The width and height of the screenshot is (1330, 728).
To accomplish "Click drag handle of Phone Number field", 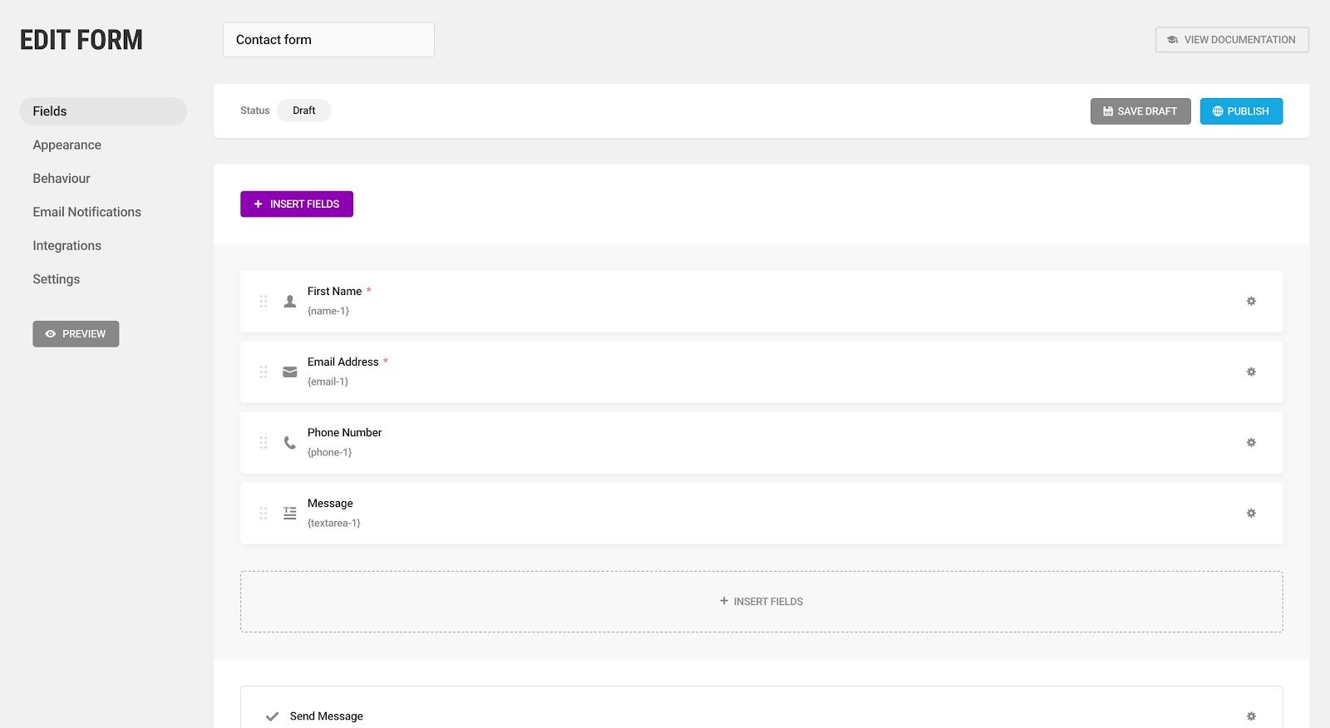I will (x=264, y=442).
